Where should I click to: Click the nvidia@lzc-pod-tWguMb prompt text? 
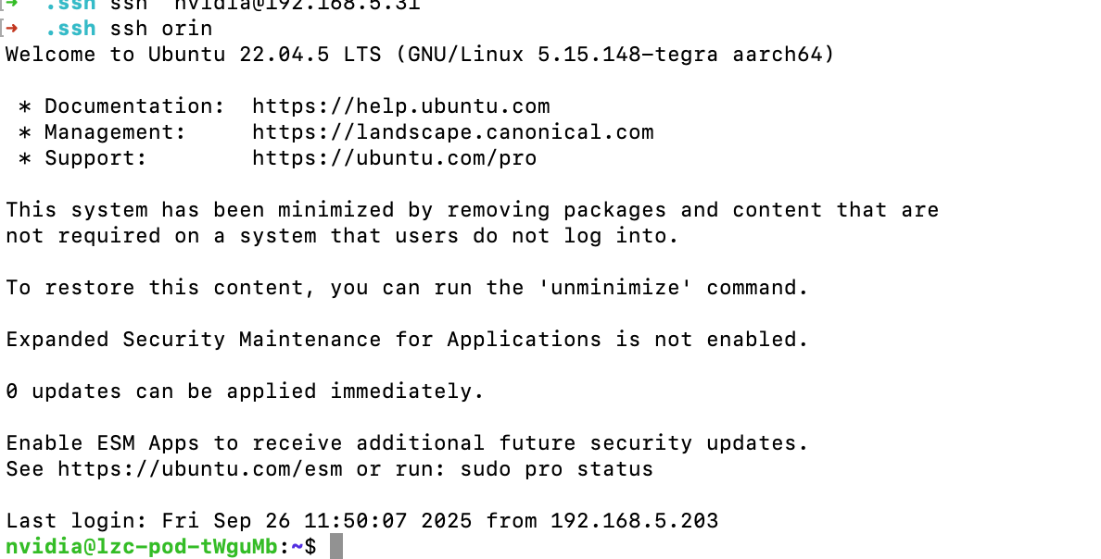(142, 546)
